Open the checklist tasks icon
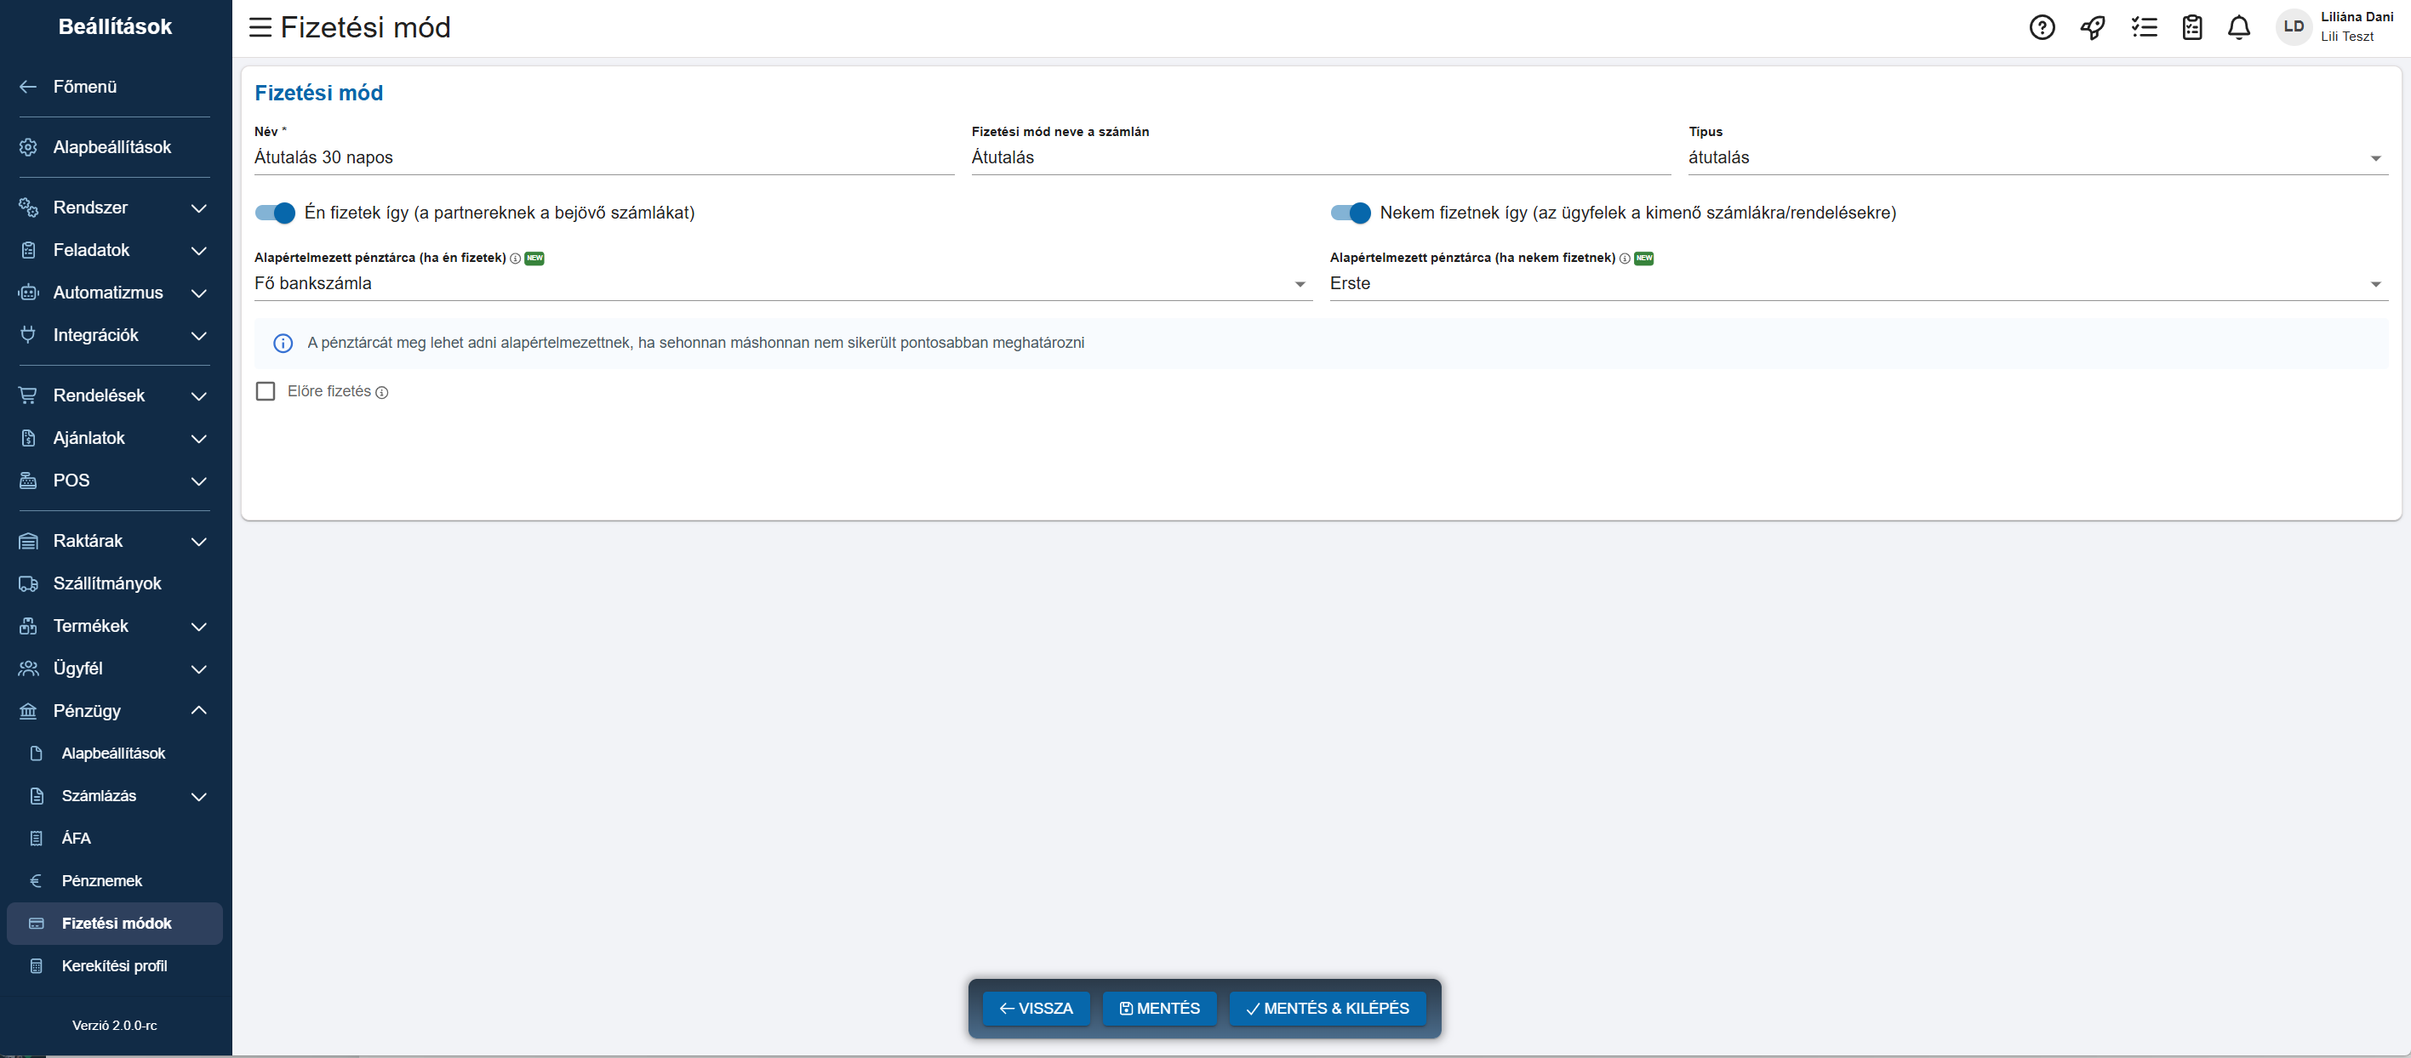 pos(2143,27)
